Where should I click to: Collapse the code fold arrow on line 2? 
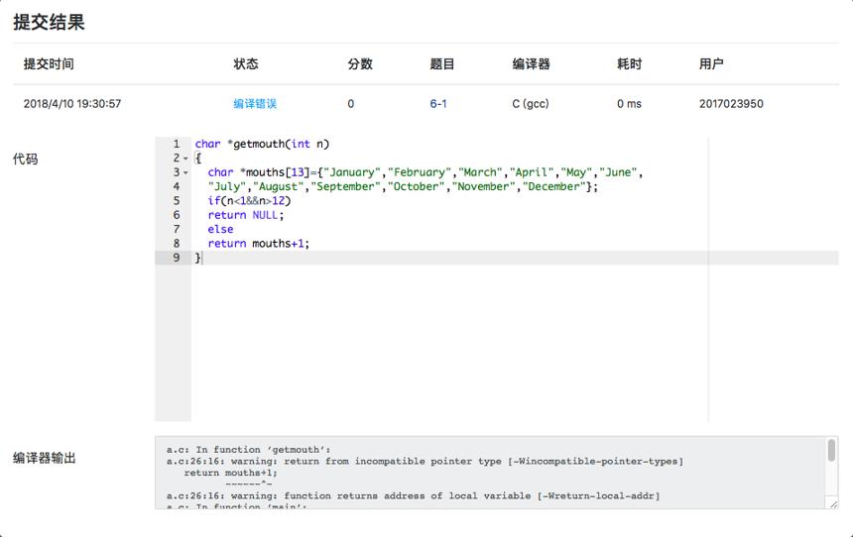(x=185, y=159)
